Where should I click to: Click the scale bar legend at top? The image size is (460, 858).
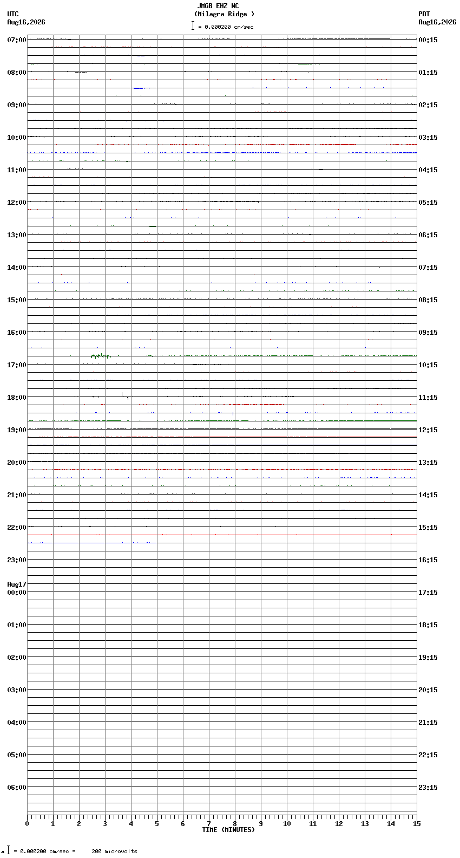222,26
